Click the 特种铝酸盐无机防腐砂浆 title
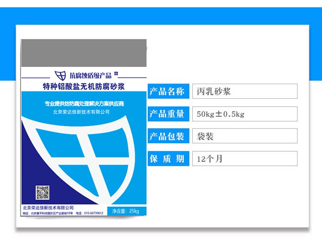322x239 pixels. [84, 87]
